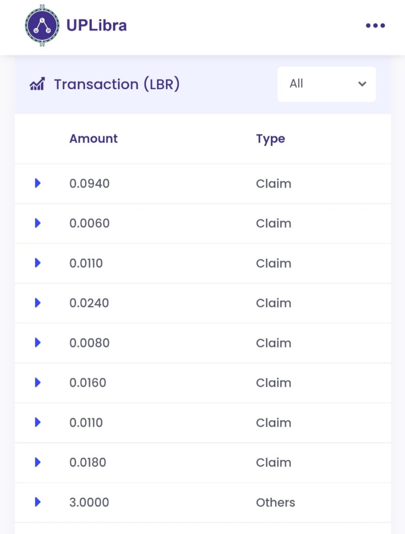Click the UPLibra logo icon
This screenshot has height=534, width=405.
pyautogui.click(x=42, y=25)
